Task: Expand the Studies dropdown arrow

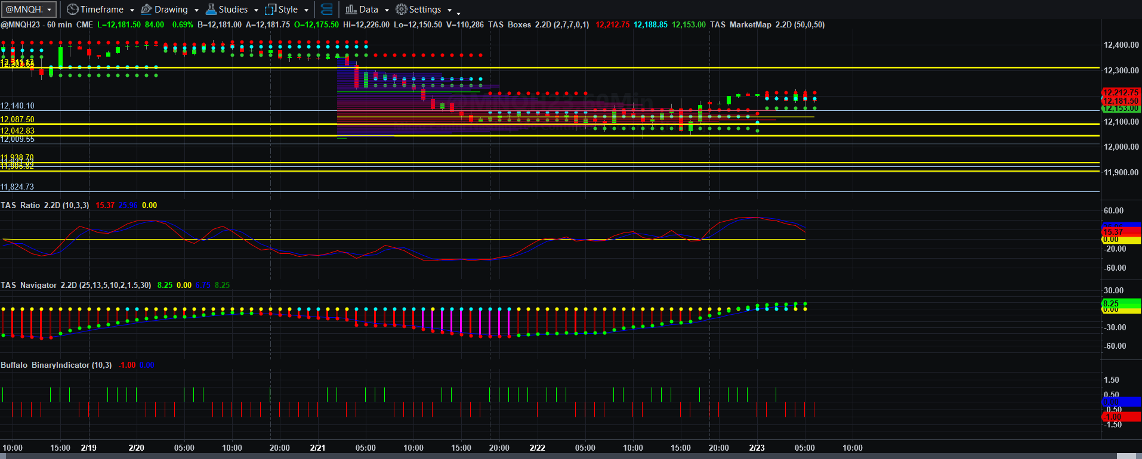Action: point(256,10)
